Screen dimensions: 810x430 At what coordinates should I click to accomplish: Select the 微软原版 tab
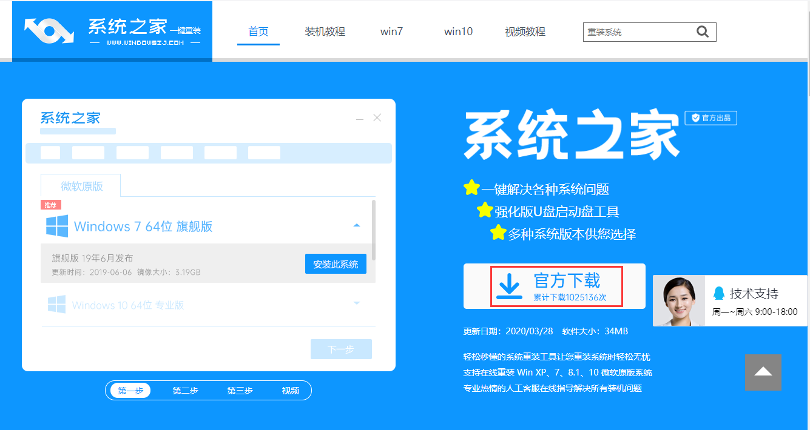pyautogui.click(x=81, y=186)
